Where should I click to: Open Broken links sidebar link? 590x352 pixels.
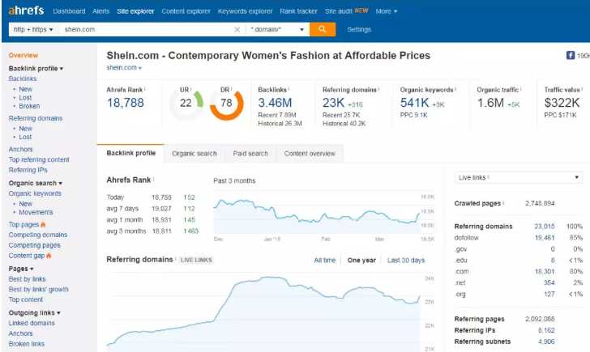(x=26, y=343)
